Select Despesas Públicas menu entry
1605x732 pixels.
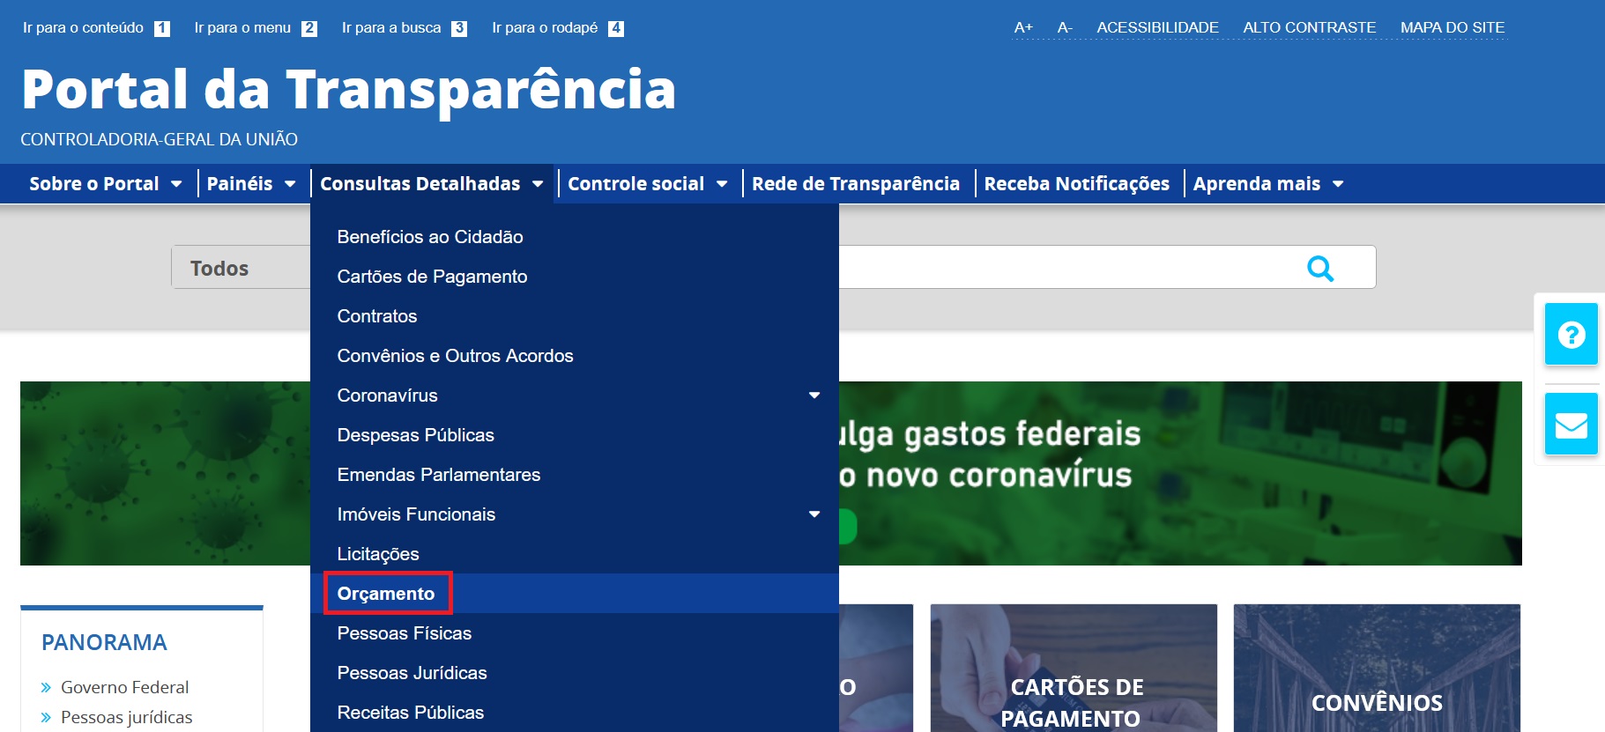coord(575,435)
